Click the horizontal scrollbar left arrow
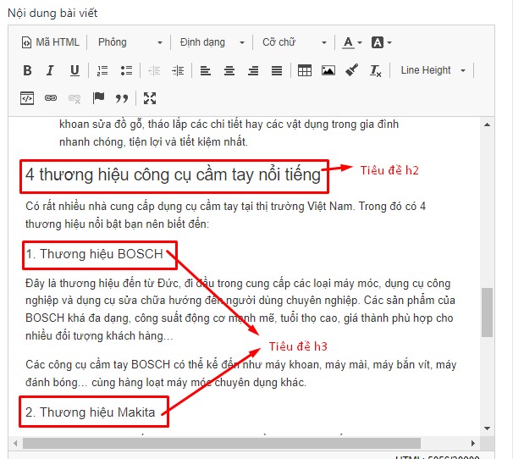 coord(15,443)
